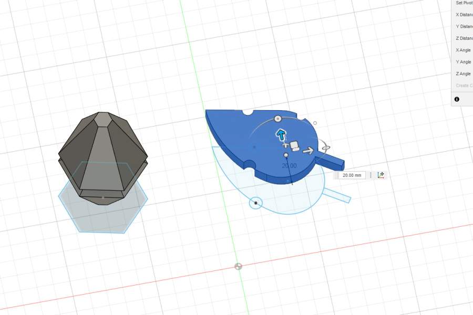
Task: Click the 20.00 mm distance input field
Action: (352, 175)
